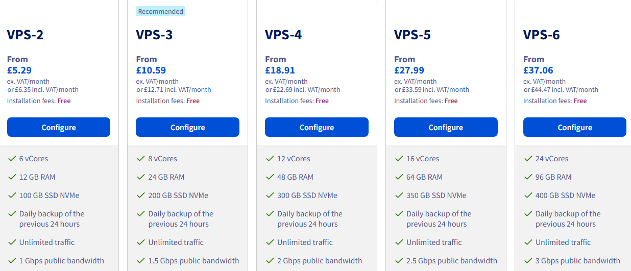Click the checkmark beside 300 GB SSD NVMe
Screen dimensions: 631x271
pyautogui.click(x=270, y=195)
